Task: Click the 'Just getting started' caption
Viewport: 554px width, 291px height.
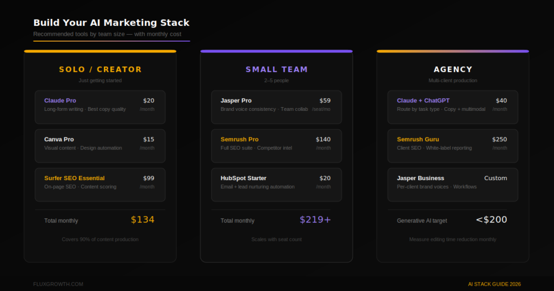Action: (100, 81)
